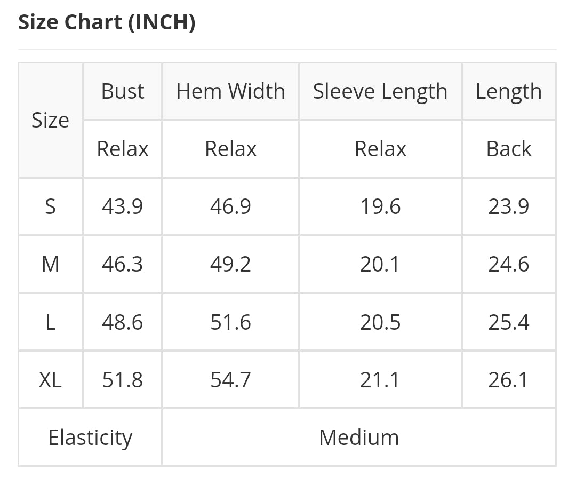Click the Medium elasticity value
Viewport: 576px width, 477px height.
(x=359, y=438)
